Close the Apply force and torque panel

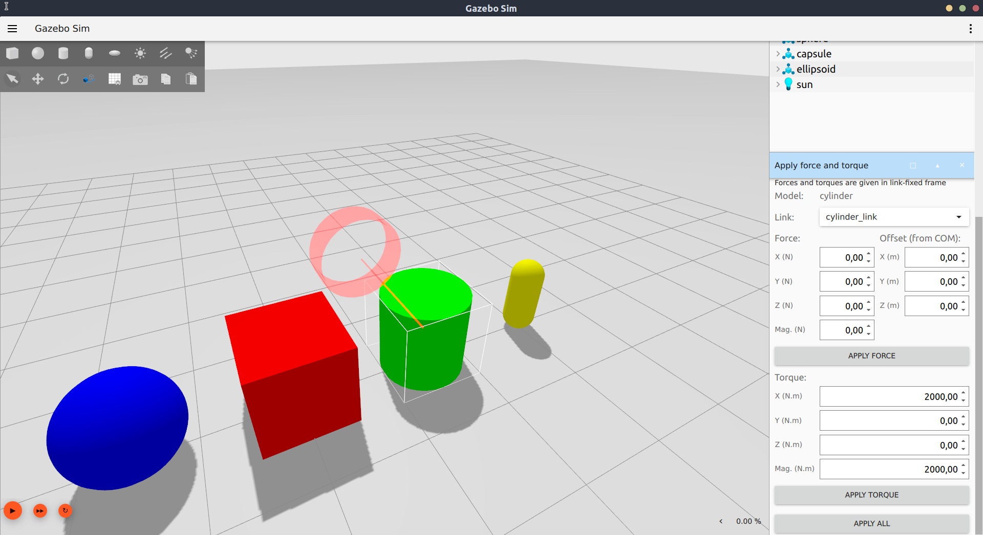click(962, 165)
